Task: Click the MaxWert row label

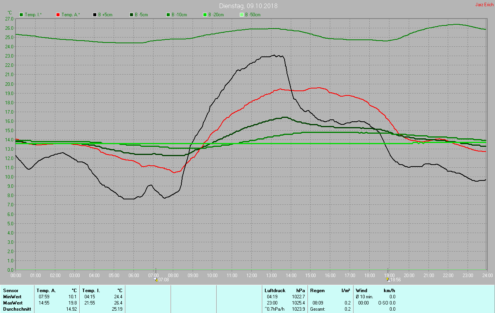Action: [x=13, y=303]
